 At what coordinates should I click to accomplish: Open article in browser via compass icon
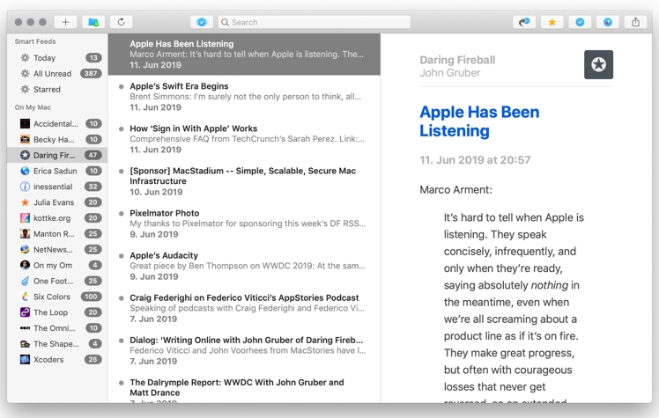[x=607, y=22]
